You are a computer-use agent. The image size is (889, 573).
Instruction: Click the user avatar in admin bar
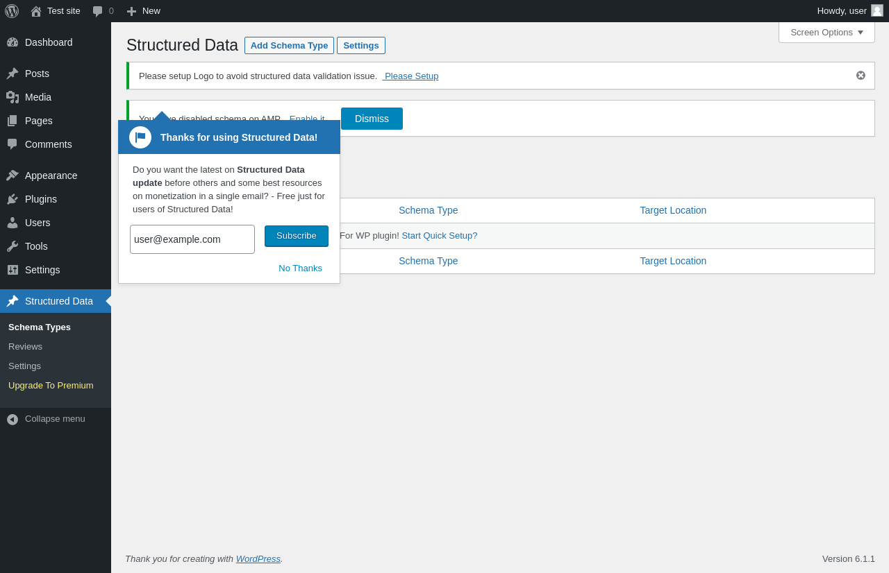click(x=877, y=11)
